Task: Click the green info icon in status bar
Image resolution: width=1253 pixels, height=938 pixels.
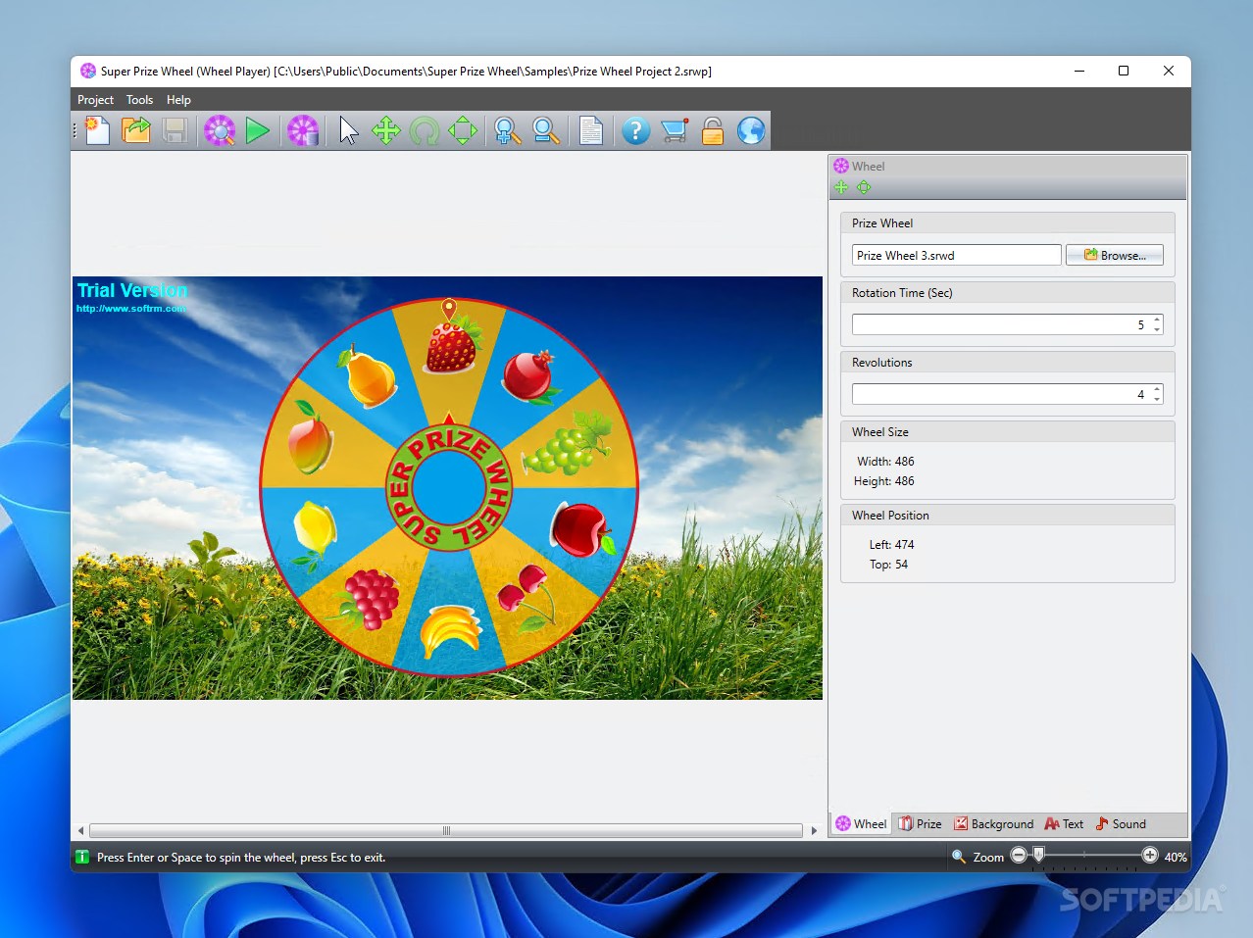Action: tap(82, 857)
